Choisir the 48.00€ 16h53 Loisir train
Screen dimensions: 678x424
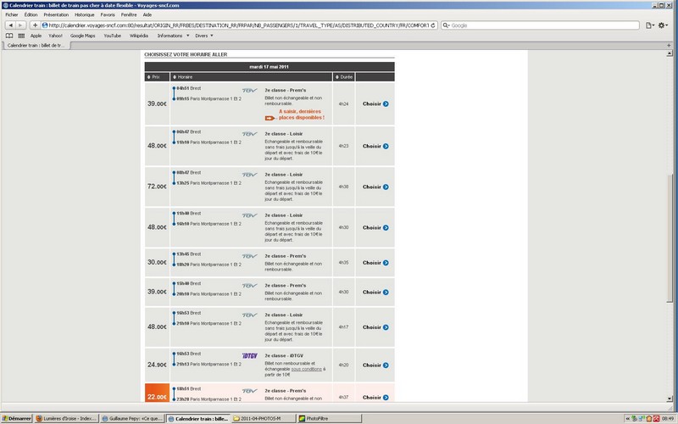(x=375, y=327)
